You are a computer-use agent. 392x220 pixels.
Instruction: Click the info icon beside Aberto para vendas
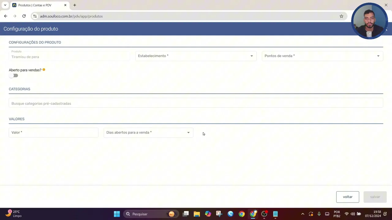[x=44, y=70]
